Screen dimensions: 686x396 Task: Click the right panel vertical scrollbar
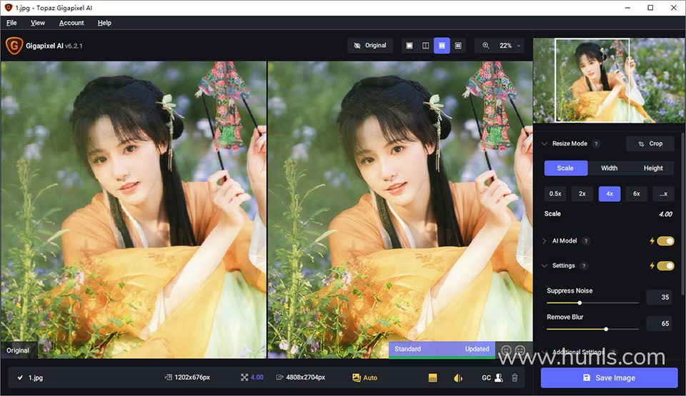point(682,214)
